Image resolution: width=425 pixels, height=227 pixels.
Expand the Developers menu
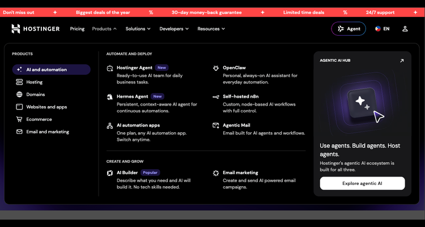[x=174, y=29]
